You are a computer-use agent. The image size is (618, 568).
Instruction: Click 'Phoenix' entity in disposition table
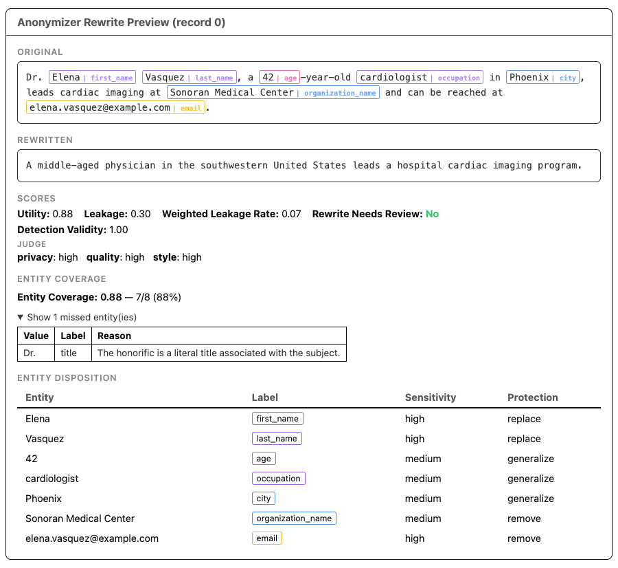(43, 499)
